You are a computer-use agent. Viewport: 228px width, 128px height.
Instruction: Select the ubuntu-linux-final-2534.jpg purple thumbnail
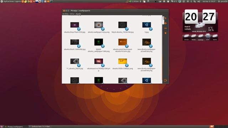(74, 25)
